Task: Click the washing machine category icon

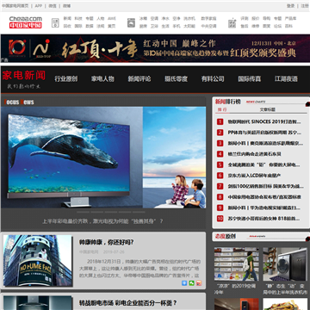Action: (x=132, y=22)
